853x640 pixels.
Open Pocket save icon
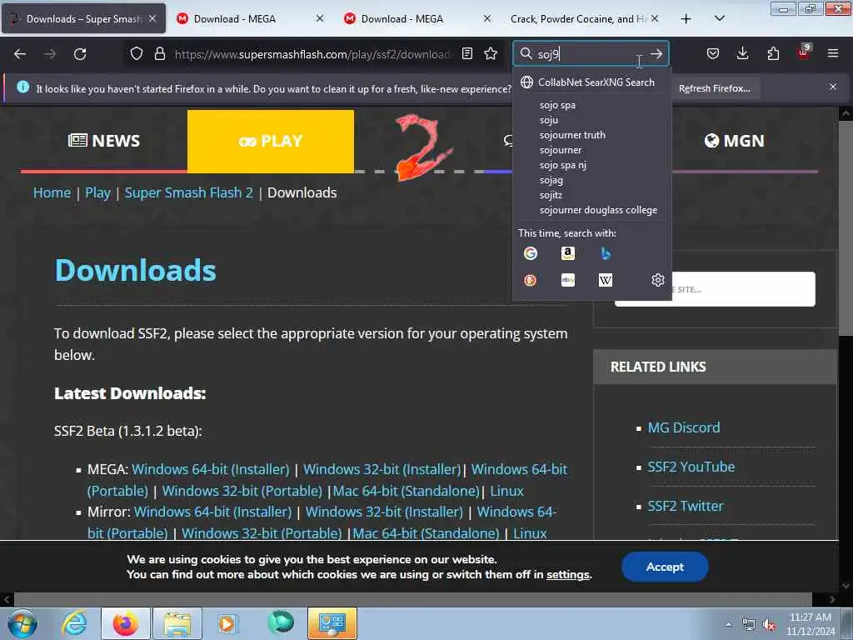713,54
